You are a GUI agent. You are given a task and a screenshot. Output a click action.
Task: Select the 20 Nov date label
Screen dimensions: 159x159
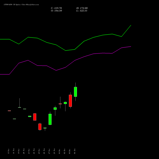24,151
